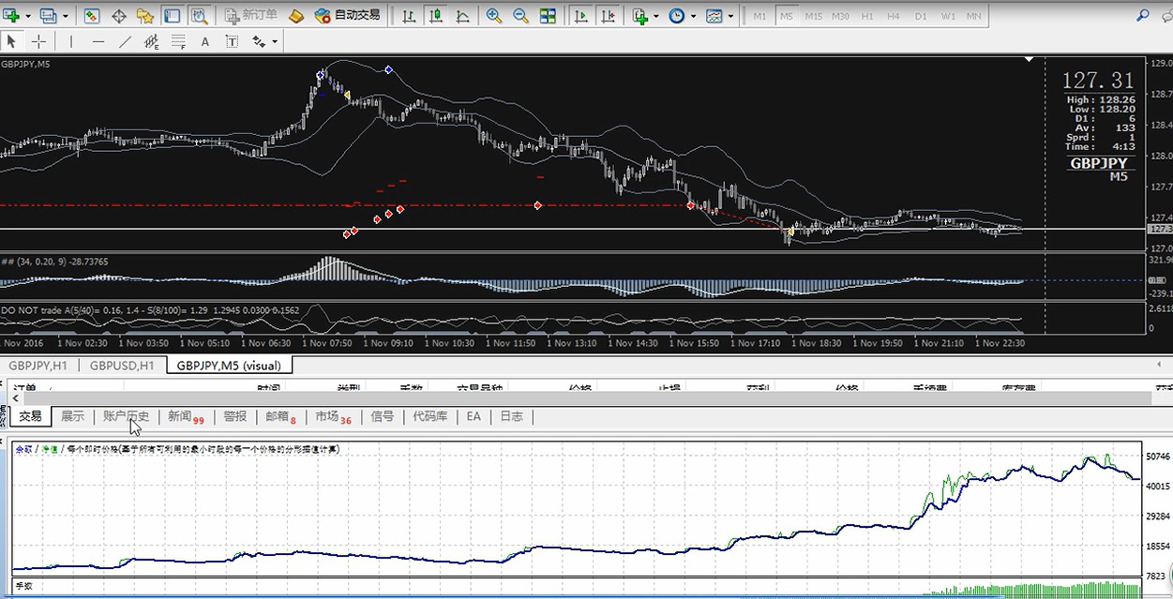Select the Fibonacci retracement tool
1173x599 pixels.
pyautogui.click(x=178, y=41)
